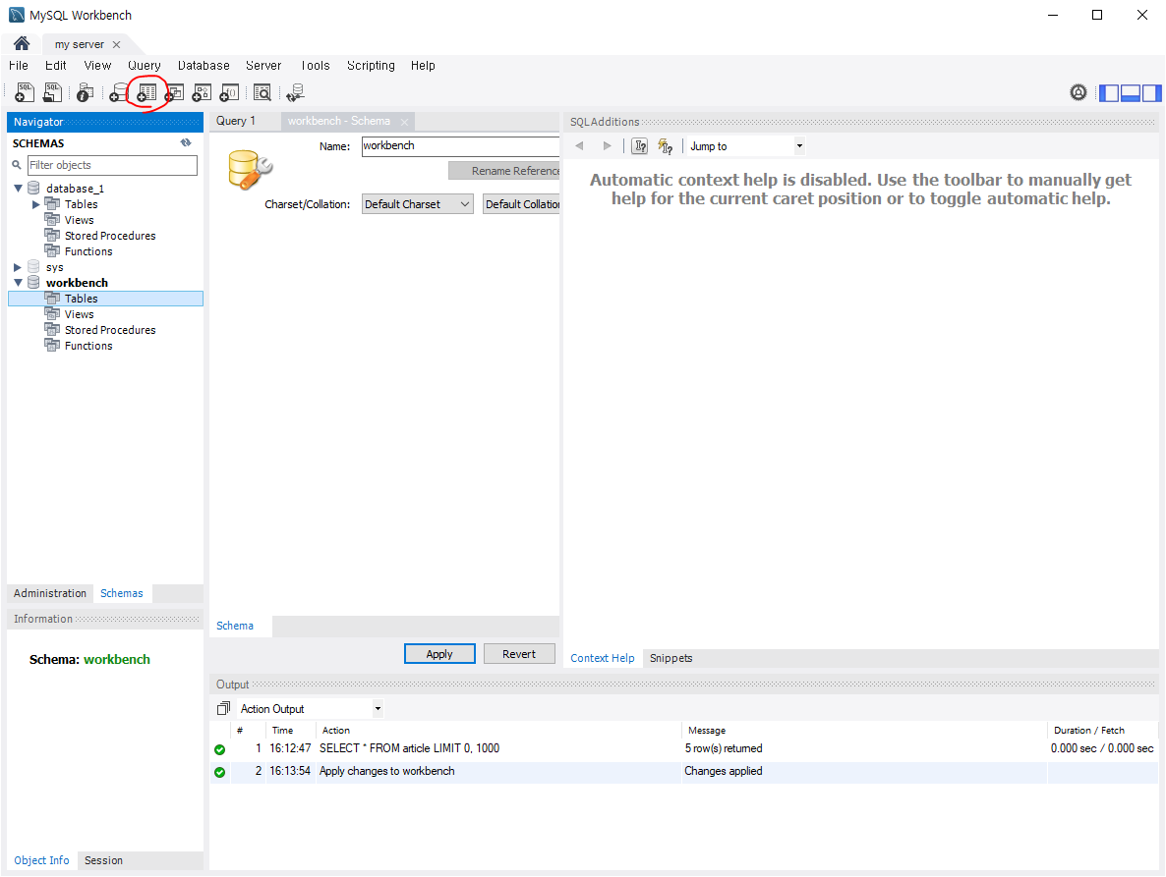
Task: Create a new stored procedure icon
Action: tap(202, 92)
